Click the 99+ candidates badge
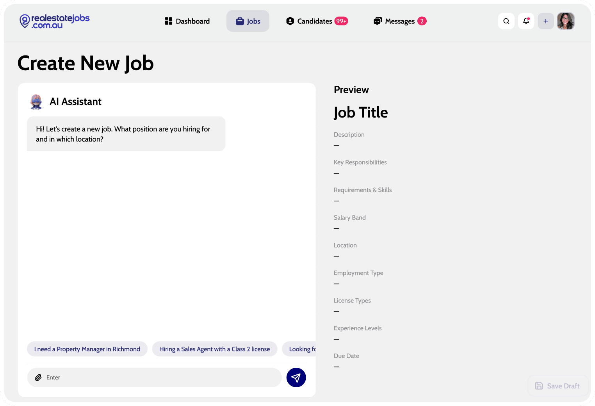This screenshot has width=595, height=406. tap(341, 21)
